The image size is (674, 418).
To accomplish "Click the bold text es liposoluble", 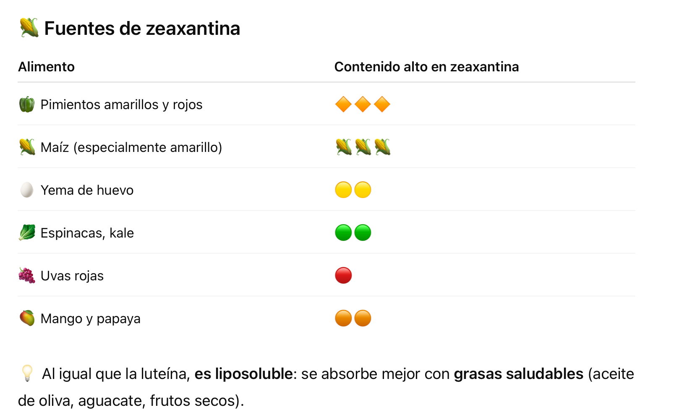I will (244, 374).
